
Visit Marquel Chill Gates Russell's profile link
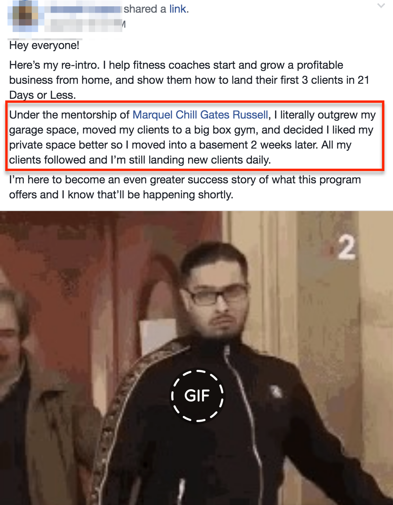(200, 115)
